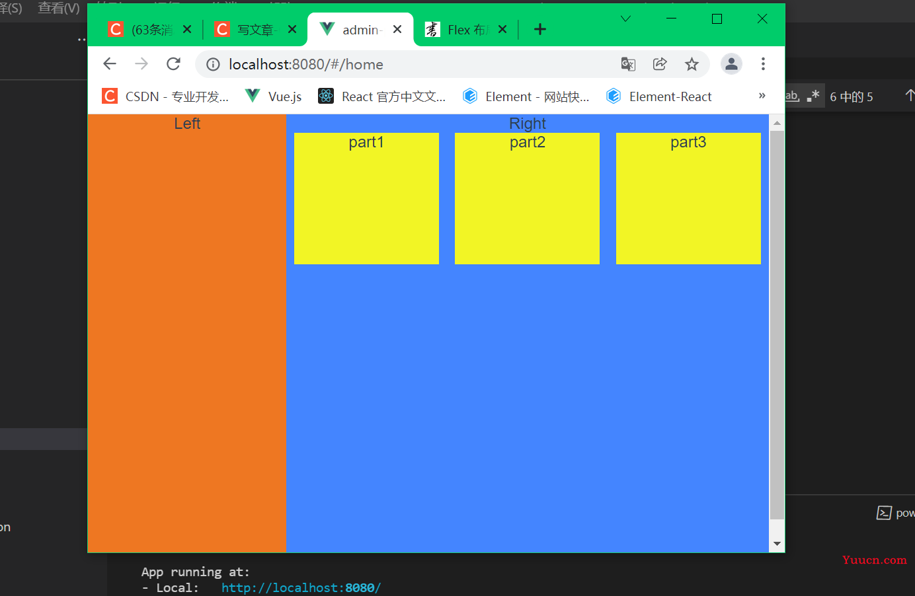Open the Element - 网站快 bookmark
The image size is (915, 596).
tap(526, 96)
